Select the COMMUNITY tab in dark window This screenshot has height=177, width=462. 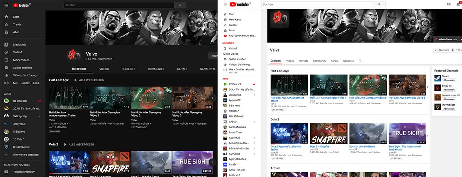click(x=156, y=69)
